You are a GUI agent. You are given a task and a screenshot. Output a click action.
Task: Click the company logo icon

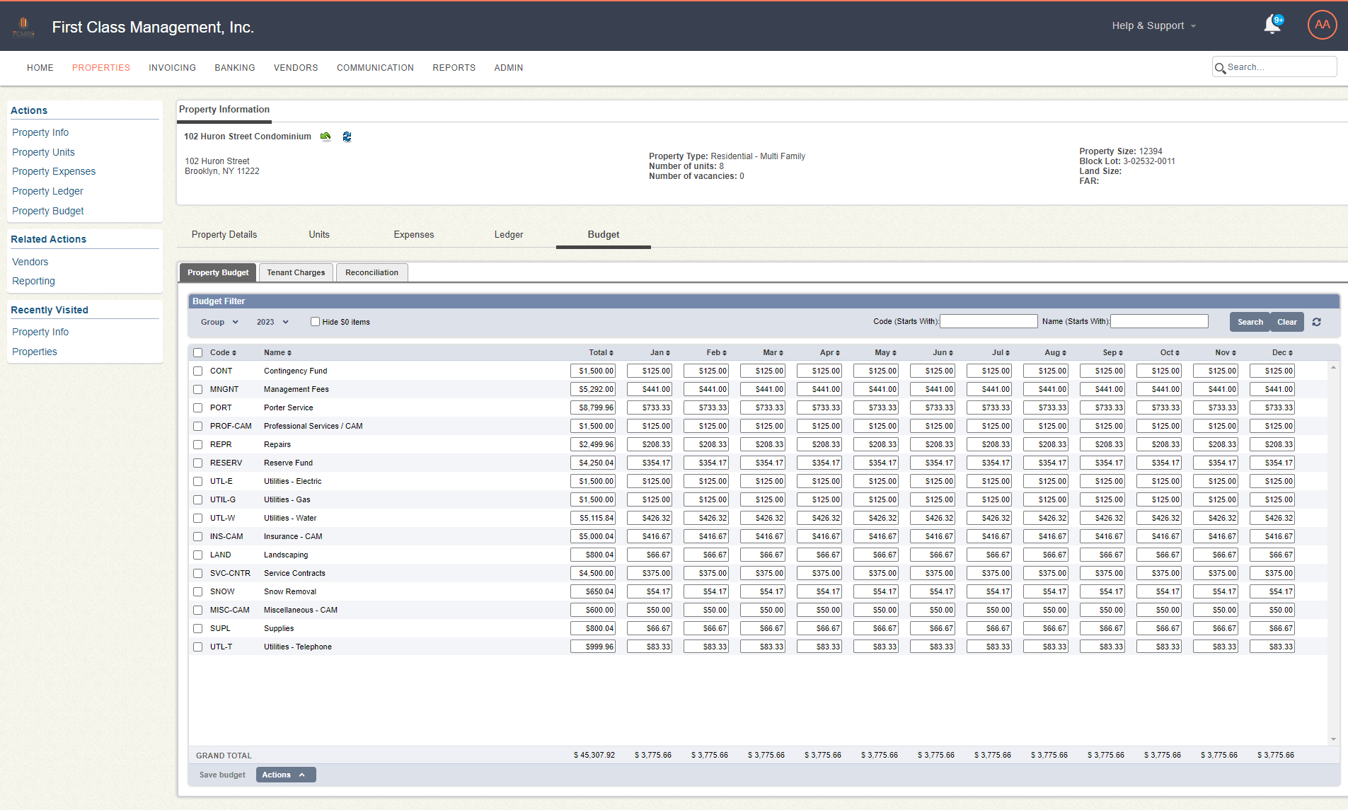point(23,27)
